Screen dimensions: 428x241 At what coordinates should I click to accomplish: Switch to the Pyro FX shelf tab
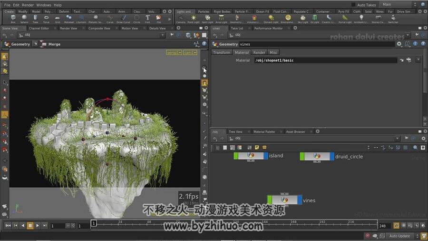click(343, 11)
